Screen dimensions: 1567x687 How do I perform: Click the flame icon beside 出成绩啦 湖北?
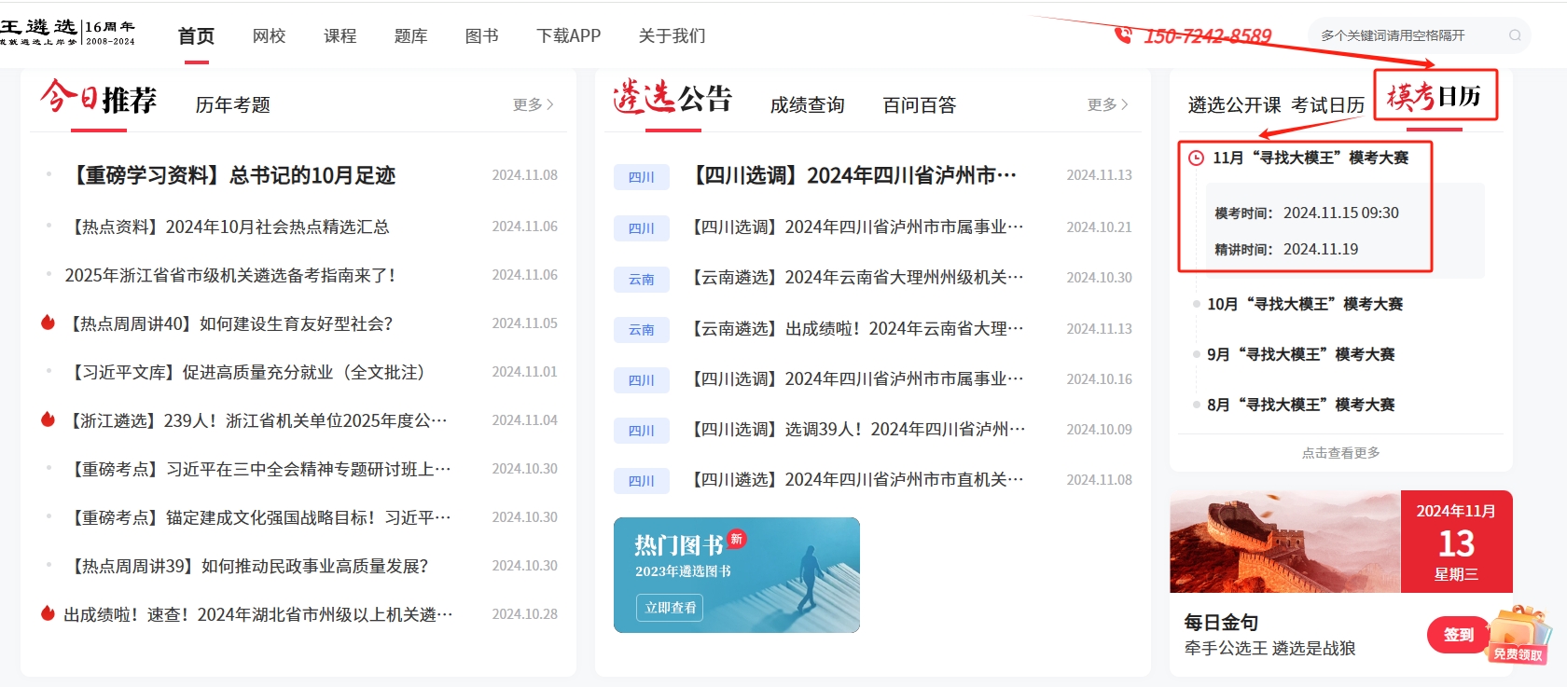click(48, 613)
